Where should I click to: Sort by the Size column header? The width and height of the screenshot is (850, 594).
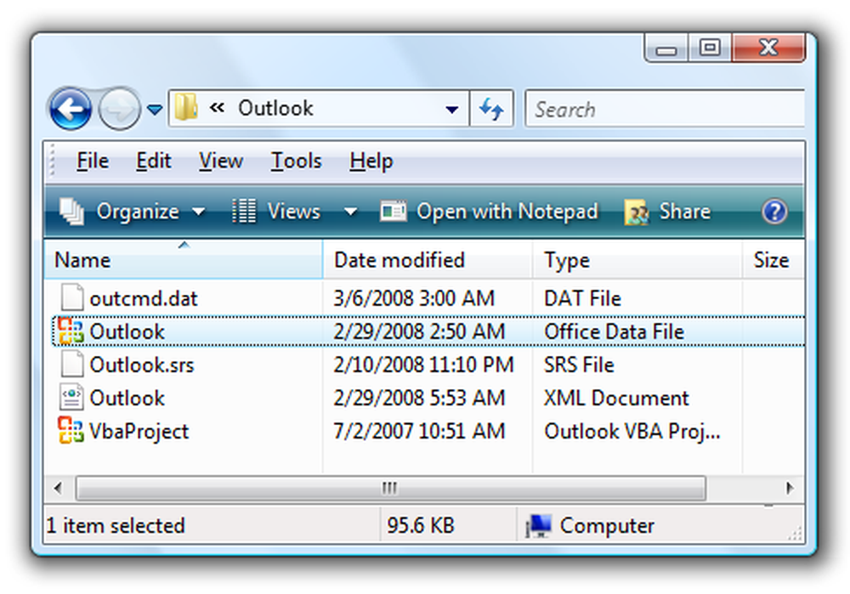[x=773, y=260]
